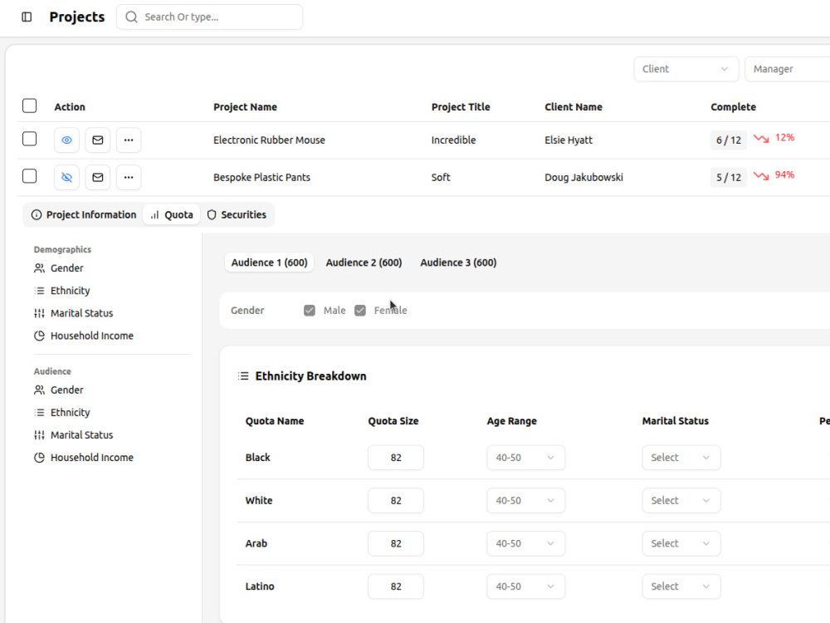Open Demographics Marital Status section
Viewport: 830px width, 623px height.
click(x=74, y=313)
